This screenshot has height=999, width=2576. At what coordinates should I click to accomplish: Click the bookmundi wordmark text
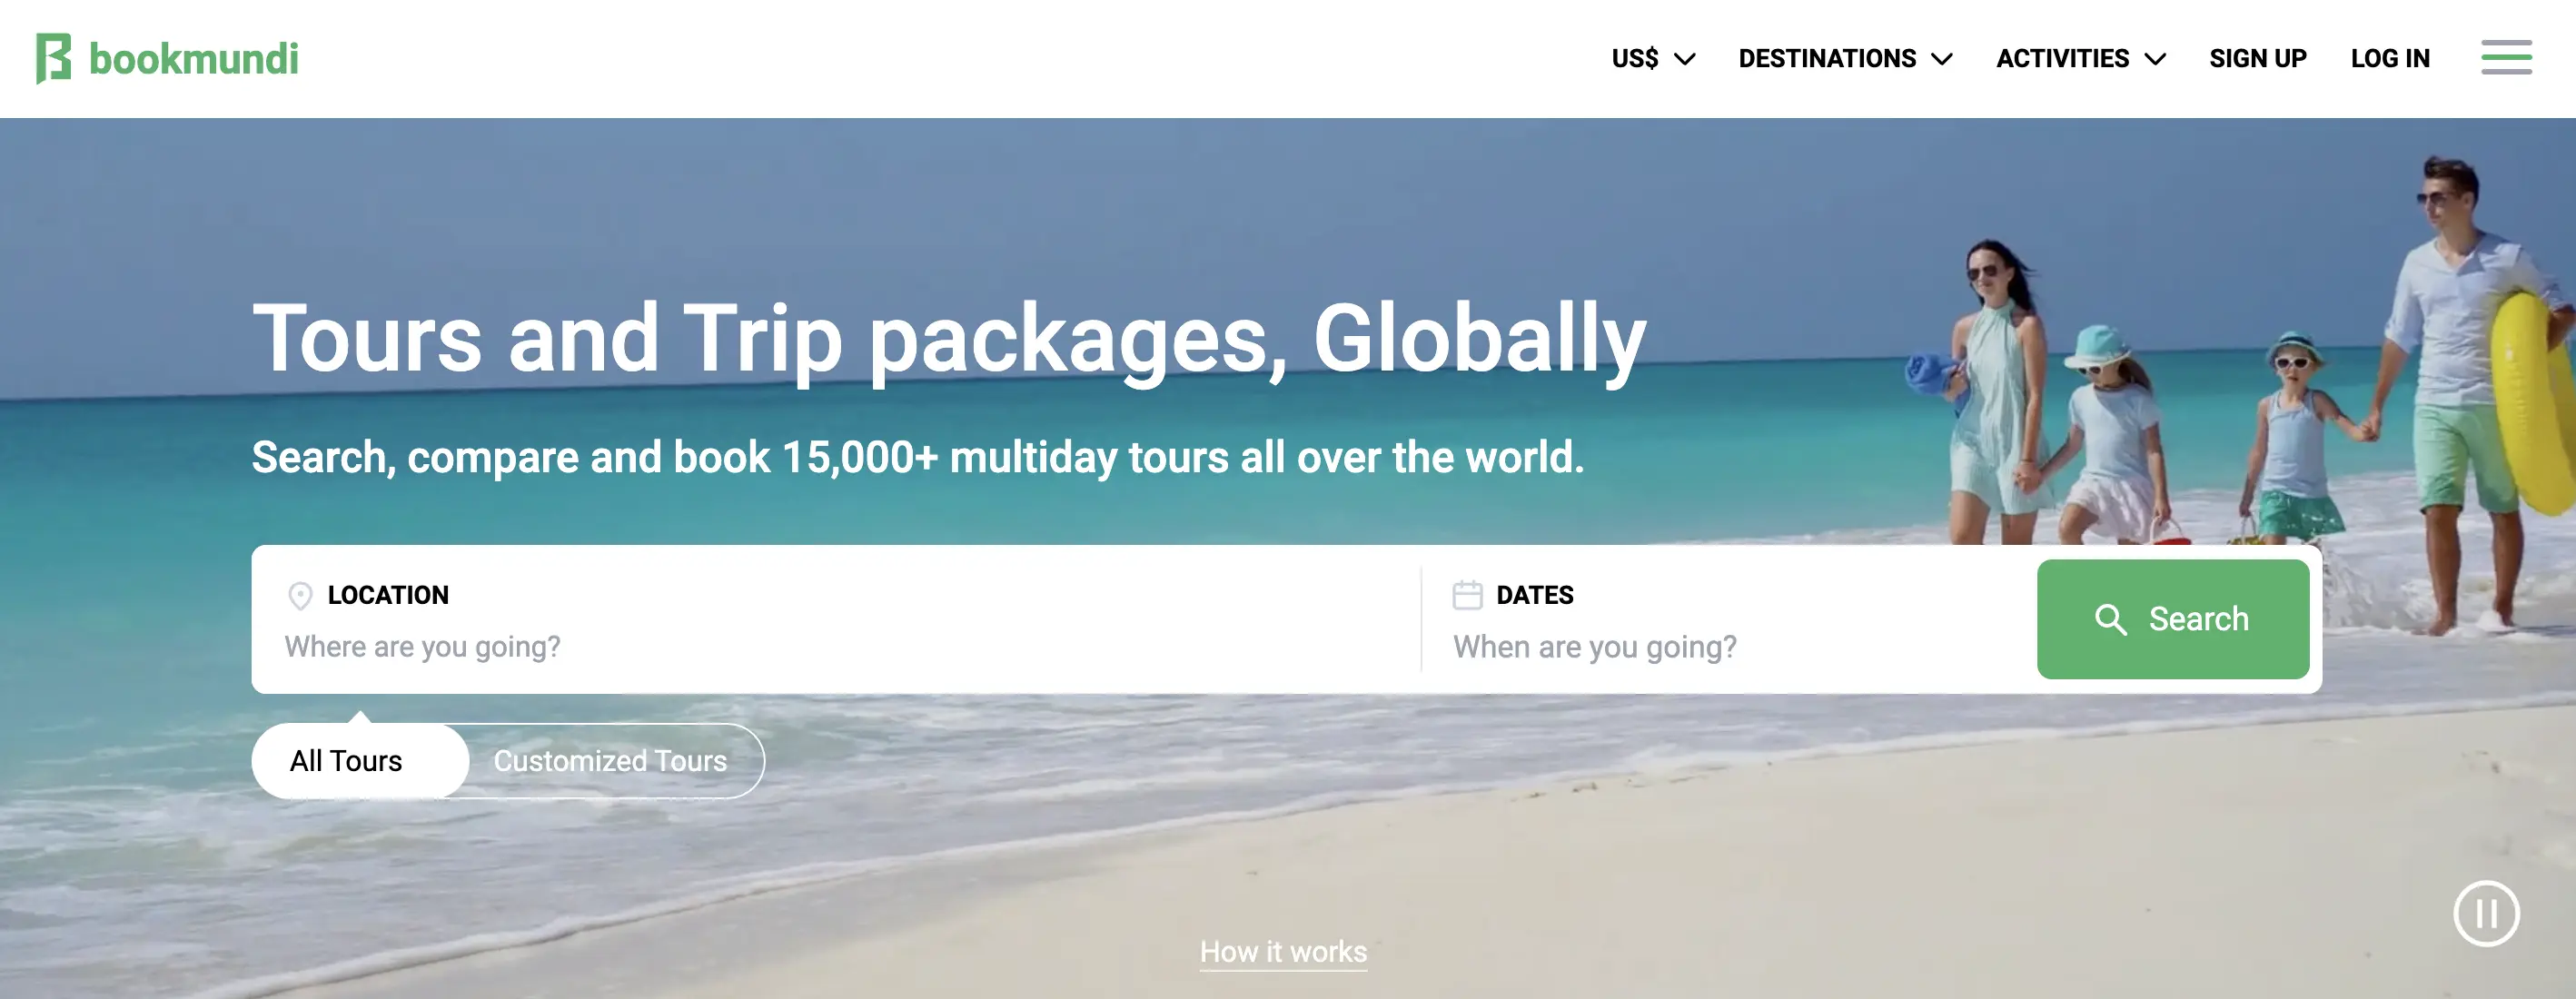194,59
